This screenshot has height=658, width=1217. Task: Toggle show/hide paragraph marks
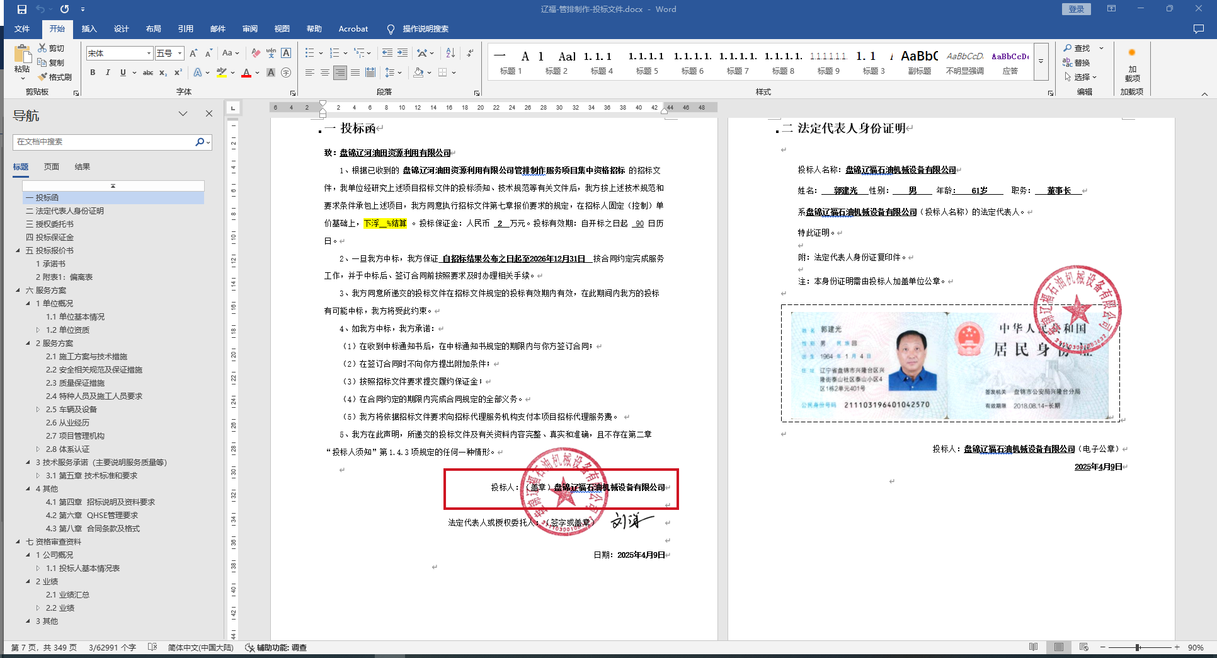(470, 54)
